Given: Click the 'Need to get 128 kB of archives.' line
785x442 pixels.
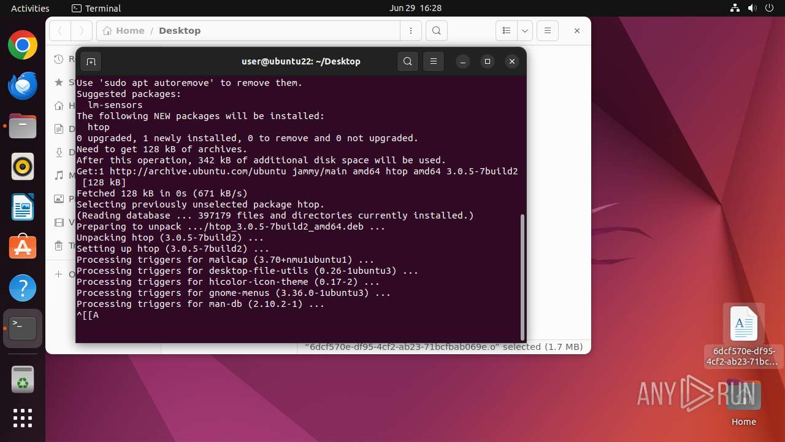Looking at the screenshot, I should tap(162, 149).
